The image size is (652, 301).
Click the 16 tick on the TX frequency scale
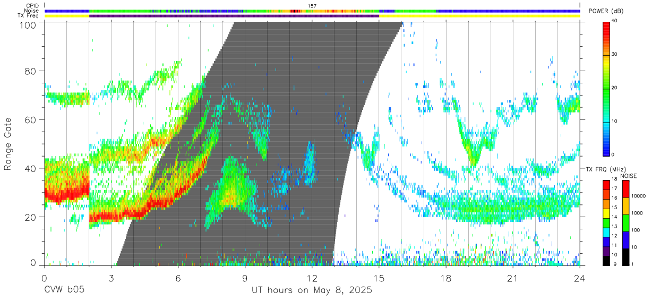tap(615, 199)
